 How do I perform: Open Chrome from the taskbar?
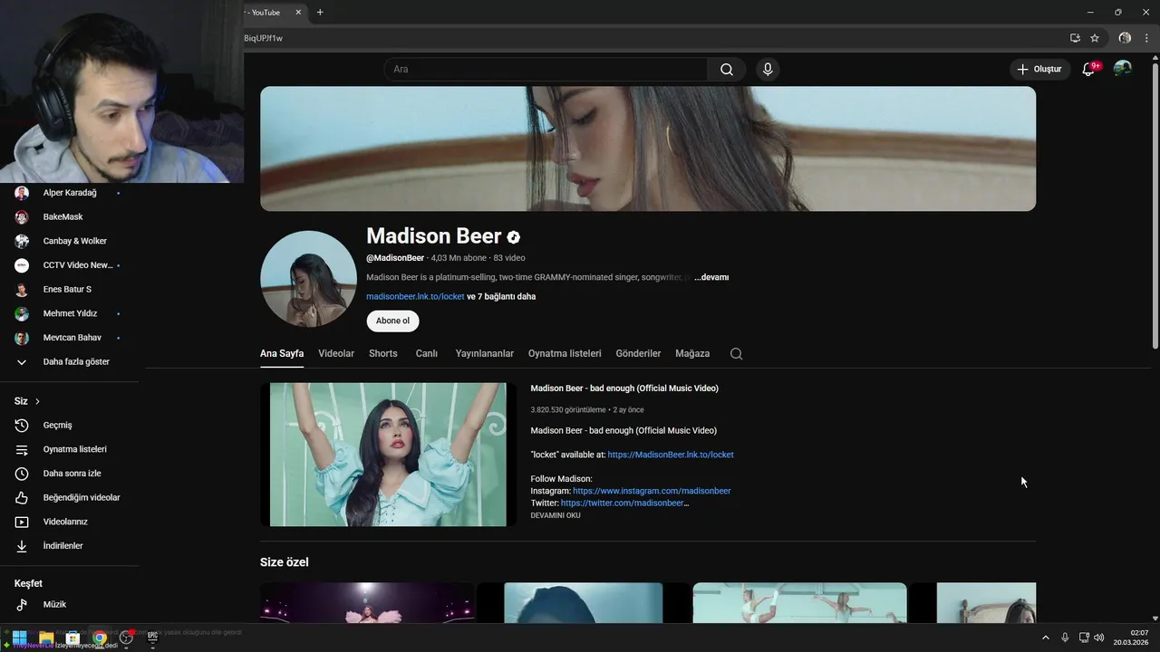[100, 638]
